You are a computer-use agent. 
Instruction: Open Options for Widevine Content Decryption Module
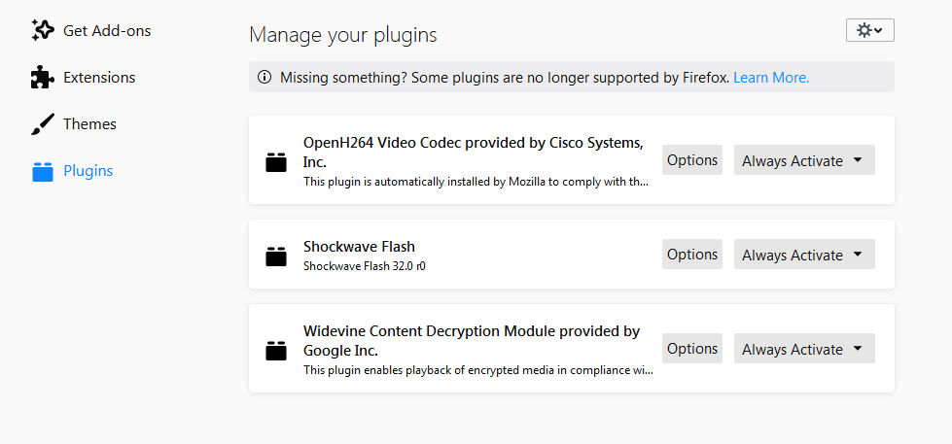[692, 348]
